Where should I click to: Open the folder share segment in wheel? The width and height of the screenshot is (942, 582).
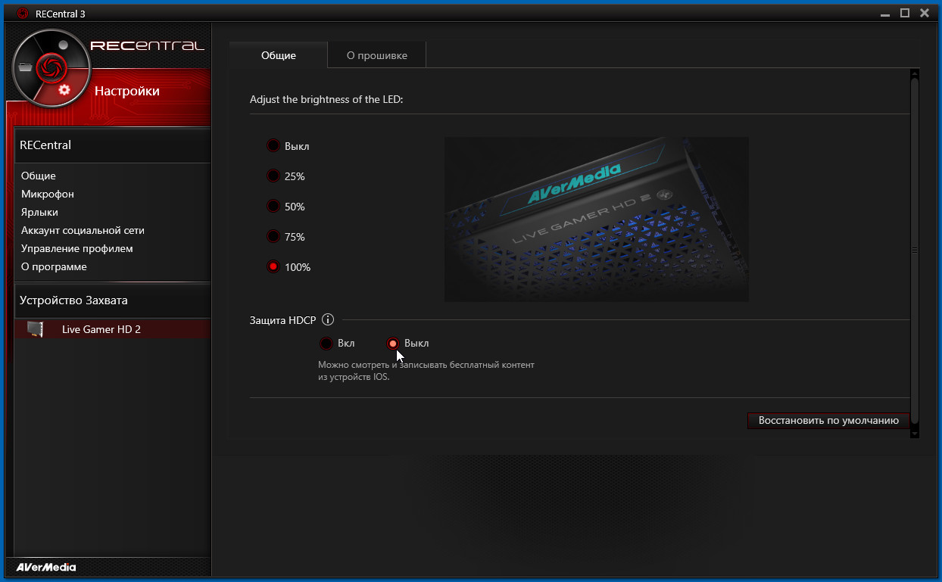[x=26, y=68]
